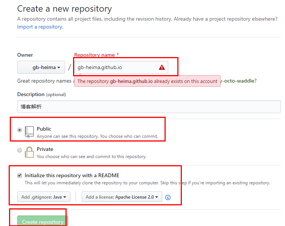Viewport: 285px width, 226px height.
Task: Focus the Repository name input field
Action: tap(121, 67)
